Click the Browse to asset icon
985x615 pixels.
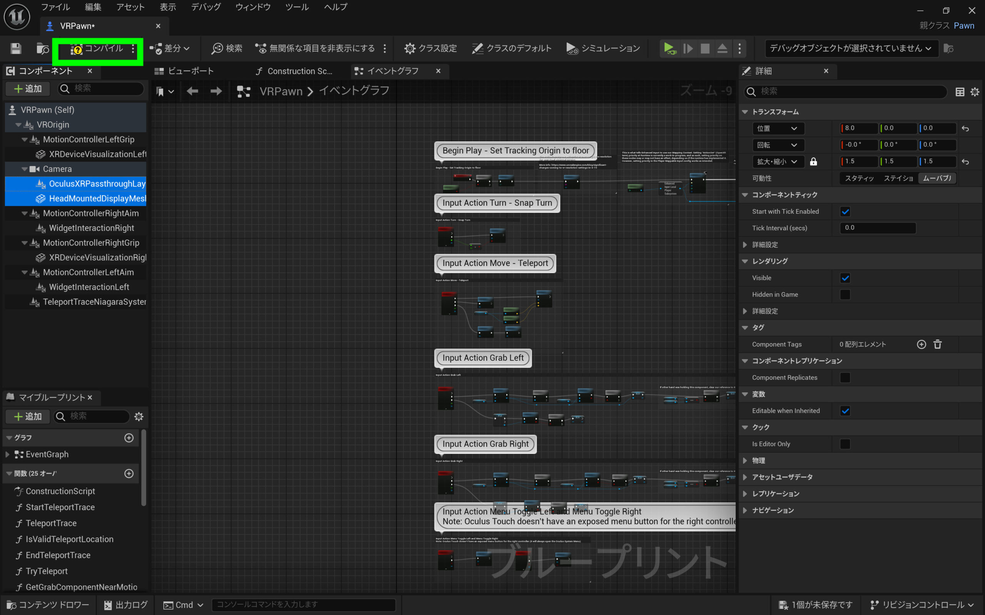tap(42, 48)
